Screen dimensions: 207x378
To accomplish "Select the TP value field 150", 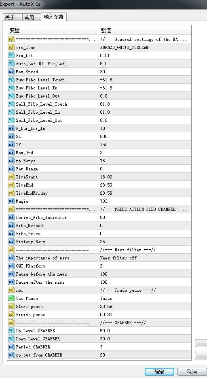I will 145,144.
